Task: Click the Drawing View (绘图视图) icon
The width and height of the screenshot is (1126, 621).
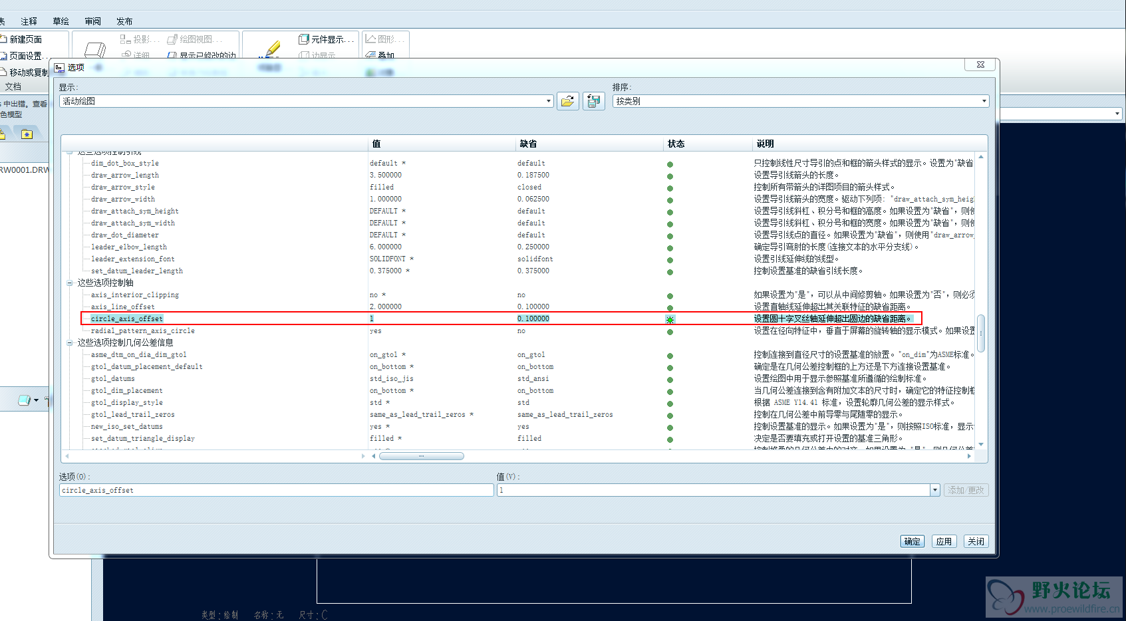Action: pyautogui.click(x=172, y=39)
